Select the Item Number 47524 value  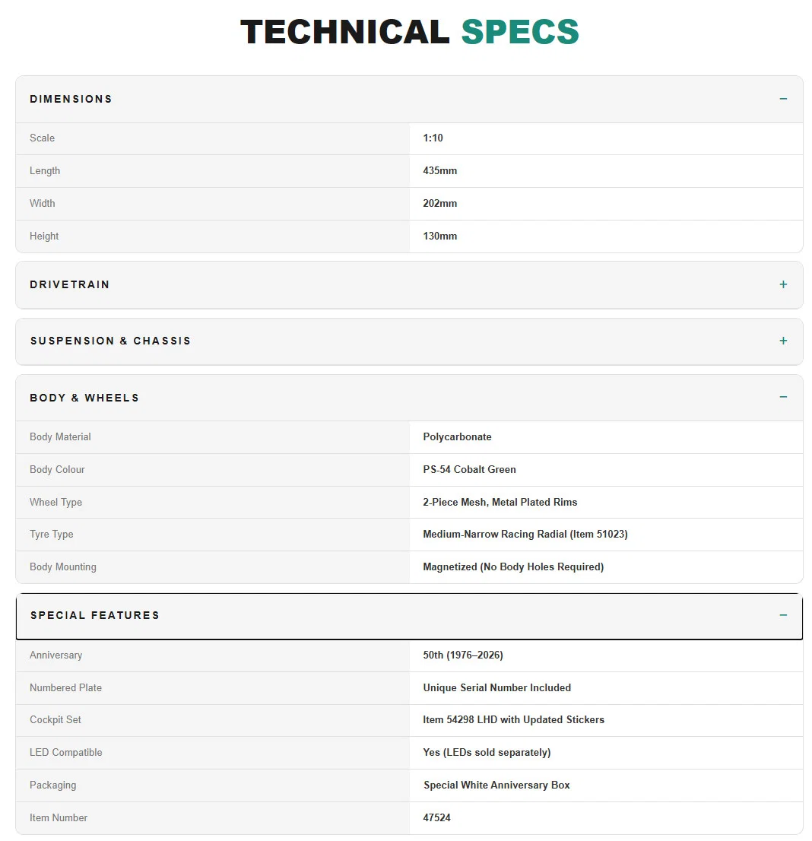(x=436, y=817)
